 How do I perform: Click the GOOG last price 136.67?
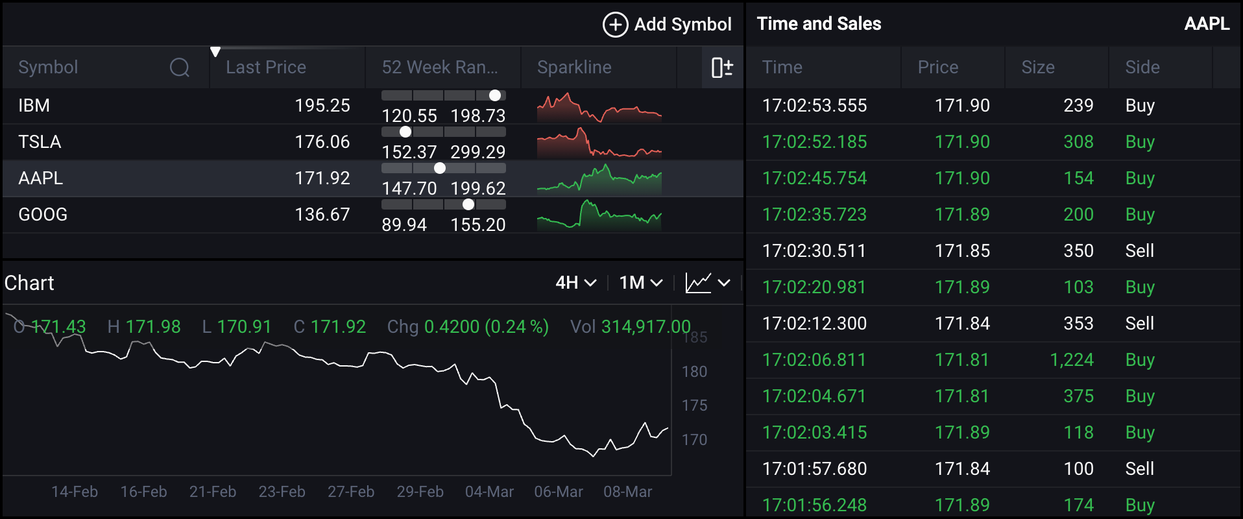322,215
